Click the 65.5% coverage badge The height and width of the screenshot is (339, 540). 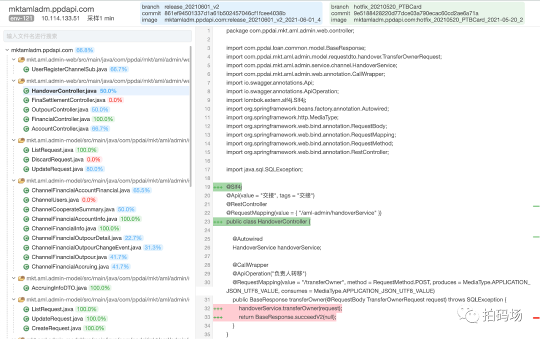[x=141, y=190]
